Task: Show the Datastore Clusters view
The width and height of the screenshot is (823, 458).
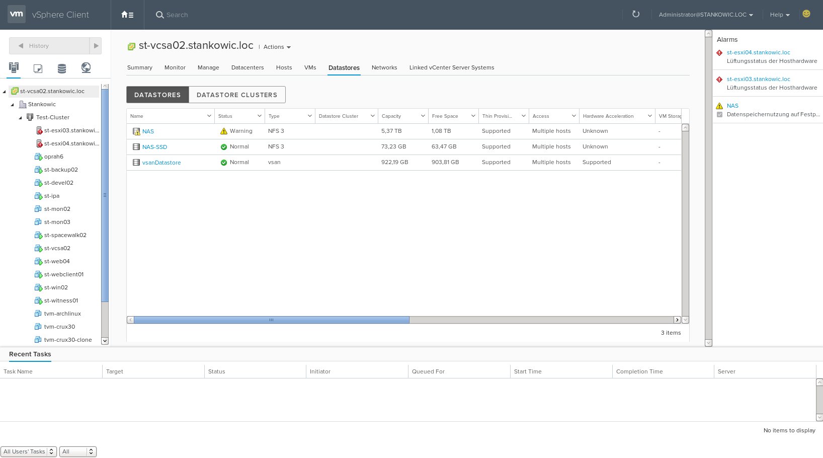Action: tap(237, 95)
